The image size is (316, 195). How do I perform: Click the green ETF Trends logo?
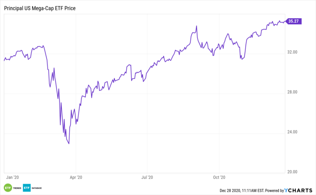coord(8,188)
